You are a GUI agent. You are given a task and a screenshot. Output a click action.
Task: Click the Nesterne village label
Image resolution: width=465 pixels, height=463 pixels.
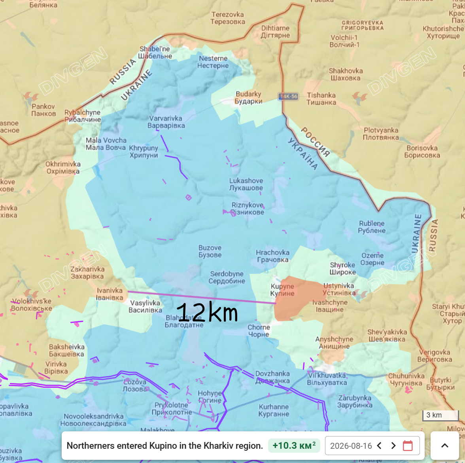[x=213, y=62]
